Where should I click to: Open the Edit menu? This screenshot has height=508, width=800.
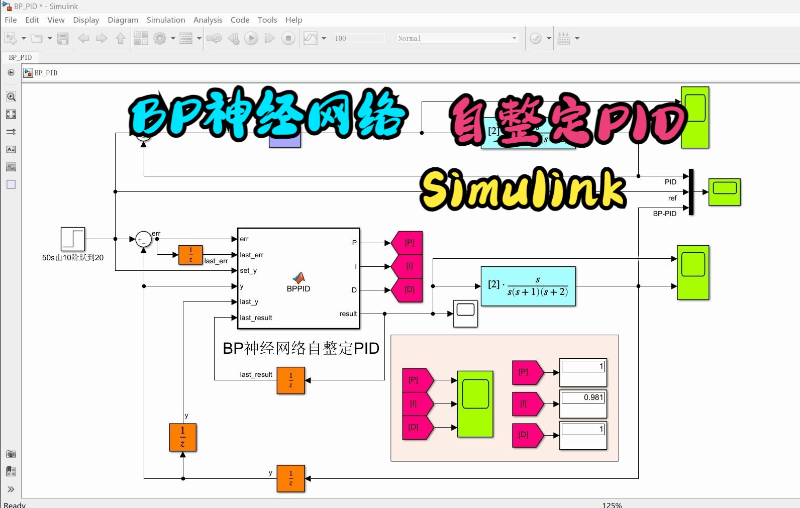point(32,20)
